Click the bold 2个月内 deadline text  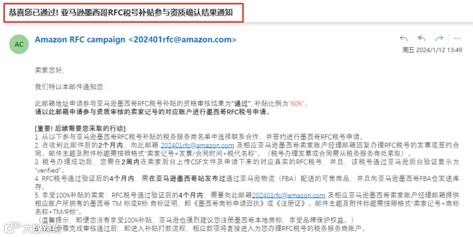110,145
